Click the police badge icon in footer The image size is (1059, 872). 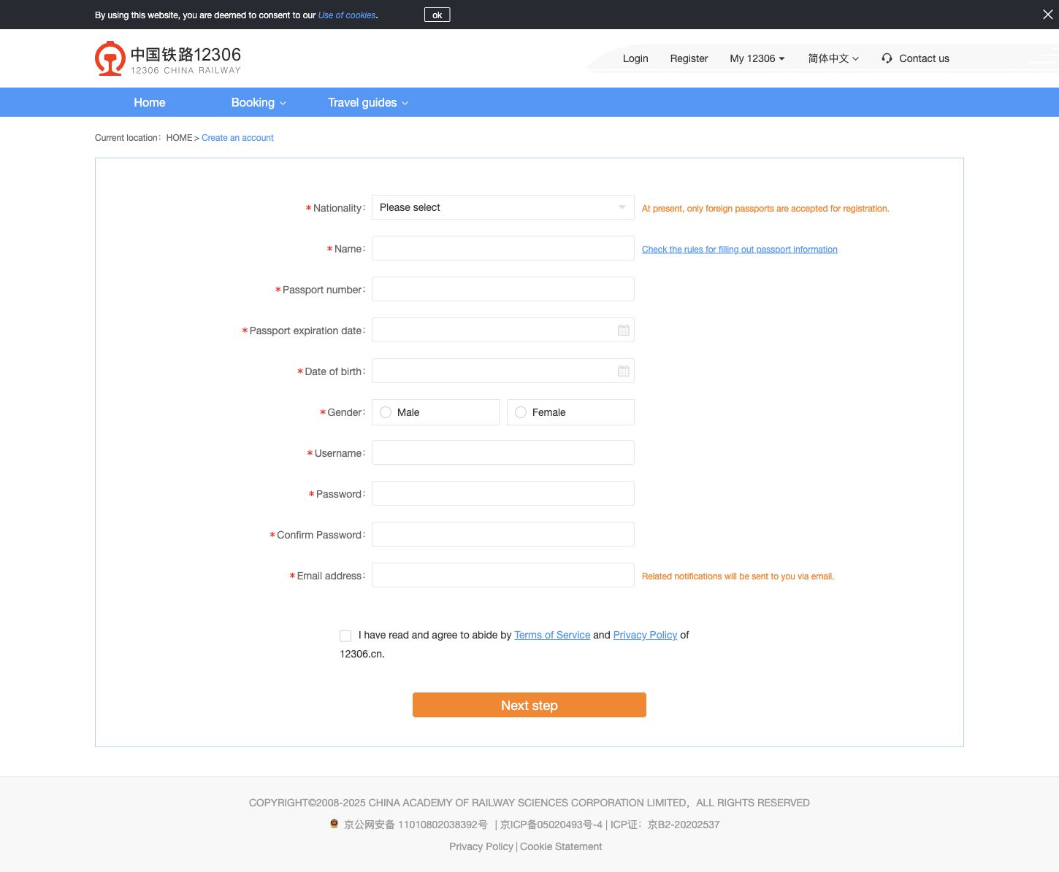334,824
